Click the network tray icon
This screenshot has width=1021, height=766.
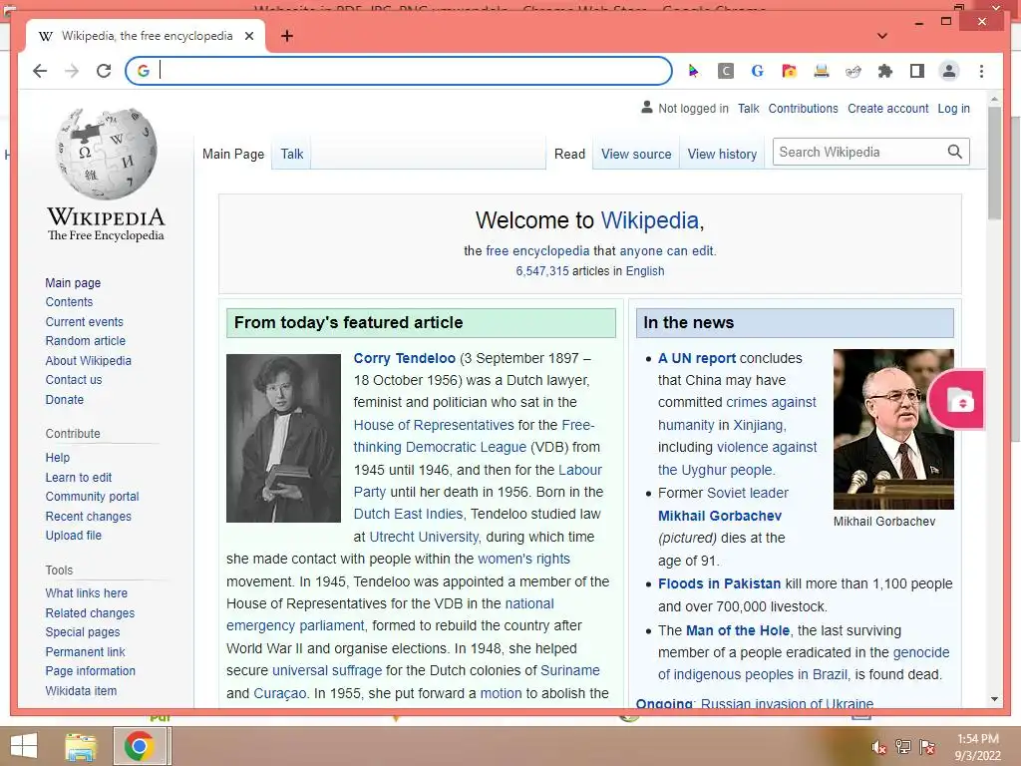(902, 747)
